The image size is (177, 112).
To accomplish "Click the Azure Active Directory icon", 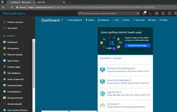I will 4,110.
